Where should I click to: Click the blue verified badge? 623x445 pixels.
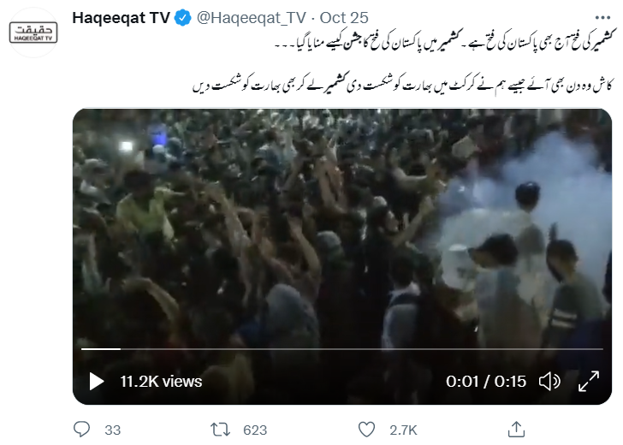183,18
